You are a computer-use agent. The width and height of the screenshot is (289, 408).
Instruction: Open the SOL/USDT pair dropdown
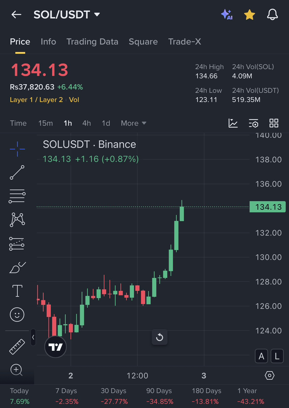coord(67,15)
